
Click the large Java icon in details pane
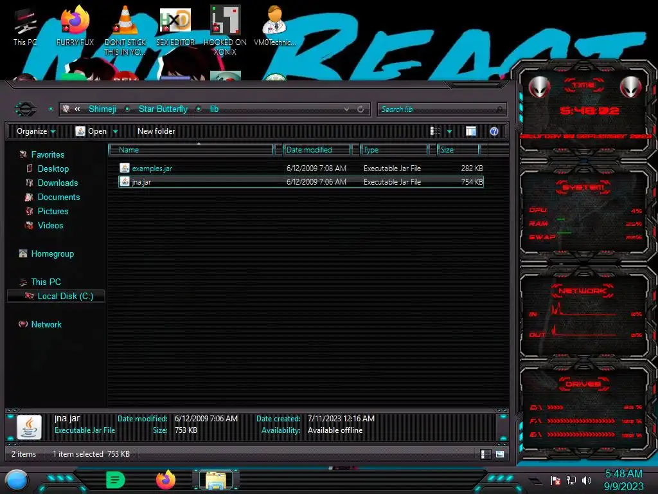[x=29, y=427]
